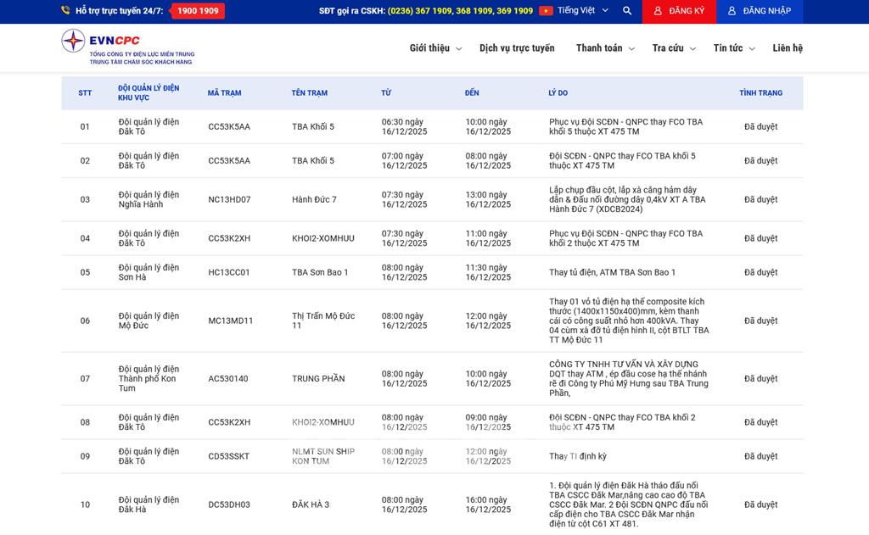Expand the Tin tức menu

733,48
